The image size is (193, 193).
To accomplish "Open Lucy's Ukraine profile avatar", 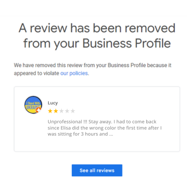I will point(33,105).
